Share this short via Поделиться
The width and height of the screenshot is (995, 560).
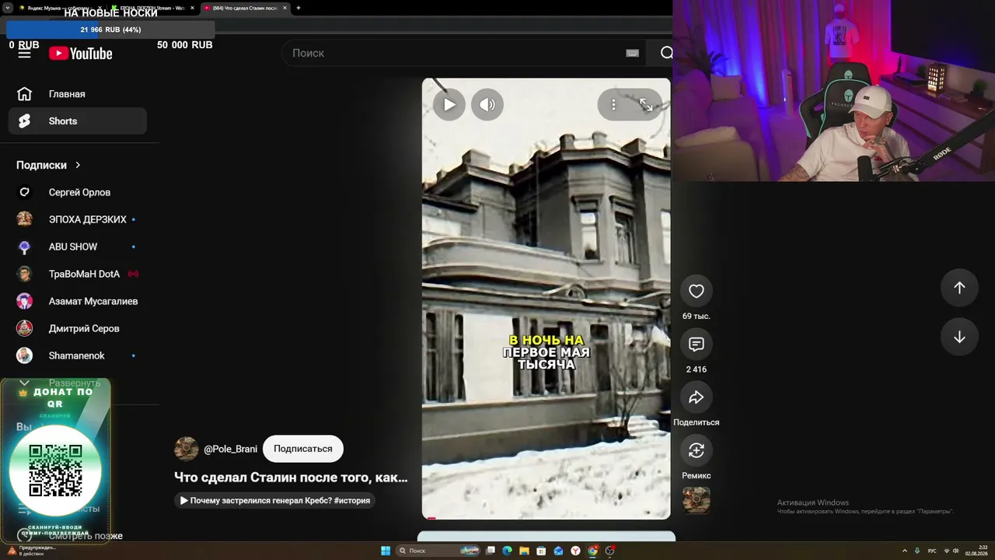click(x=696, y=397)
